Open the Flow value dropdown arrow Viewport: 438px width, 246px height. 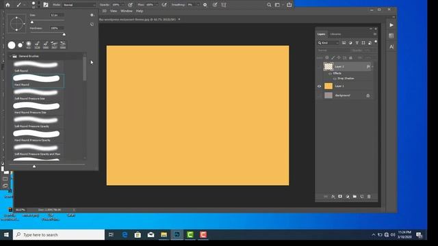click(157, 5)
